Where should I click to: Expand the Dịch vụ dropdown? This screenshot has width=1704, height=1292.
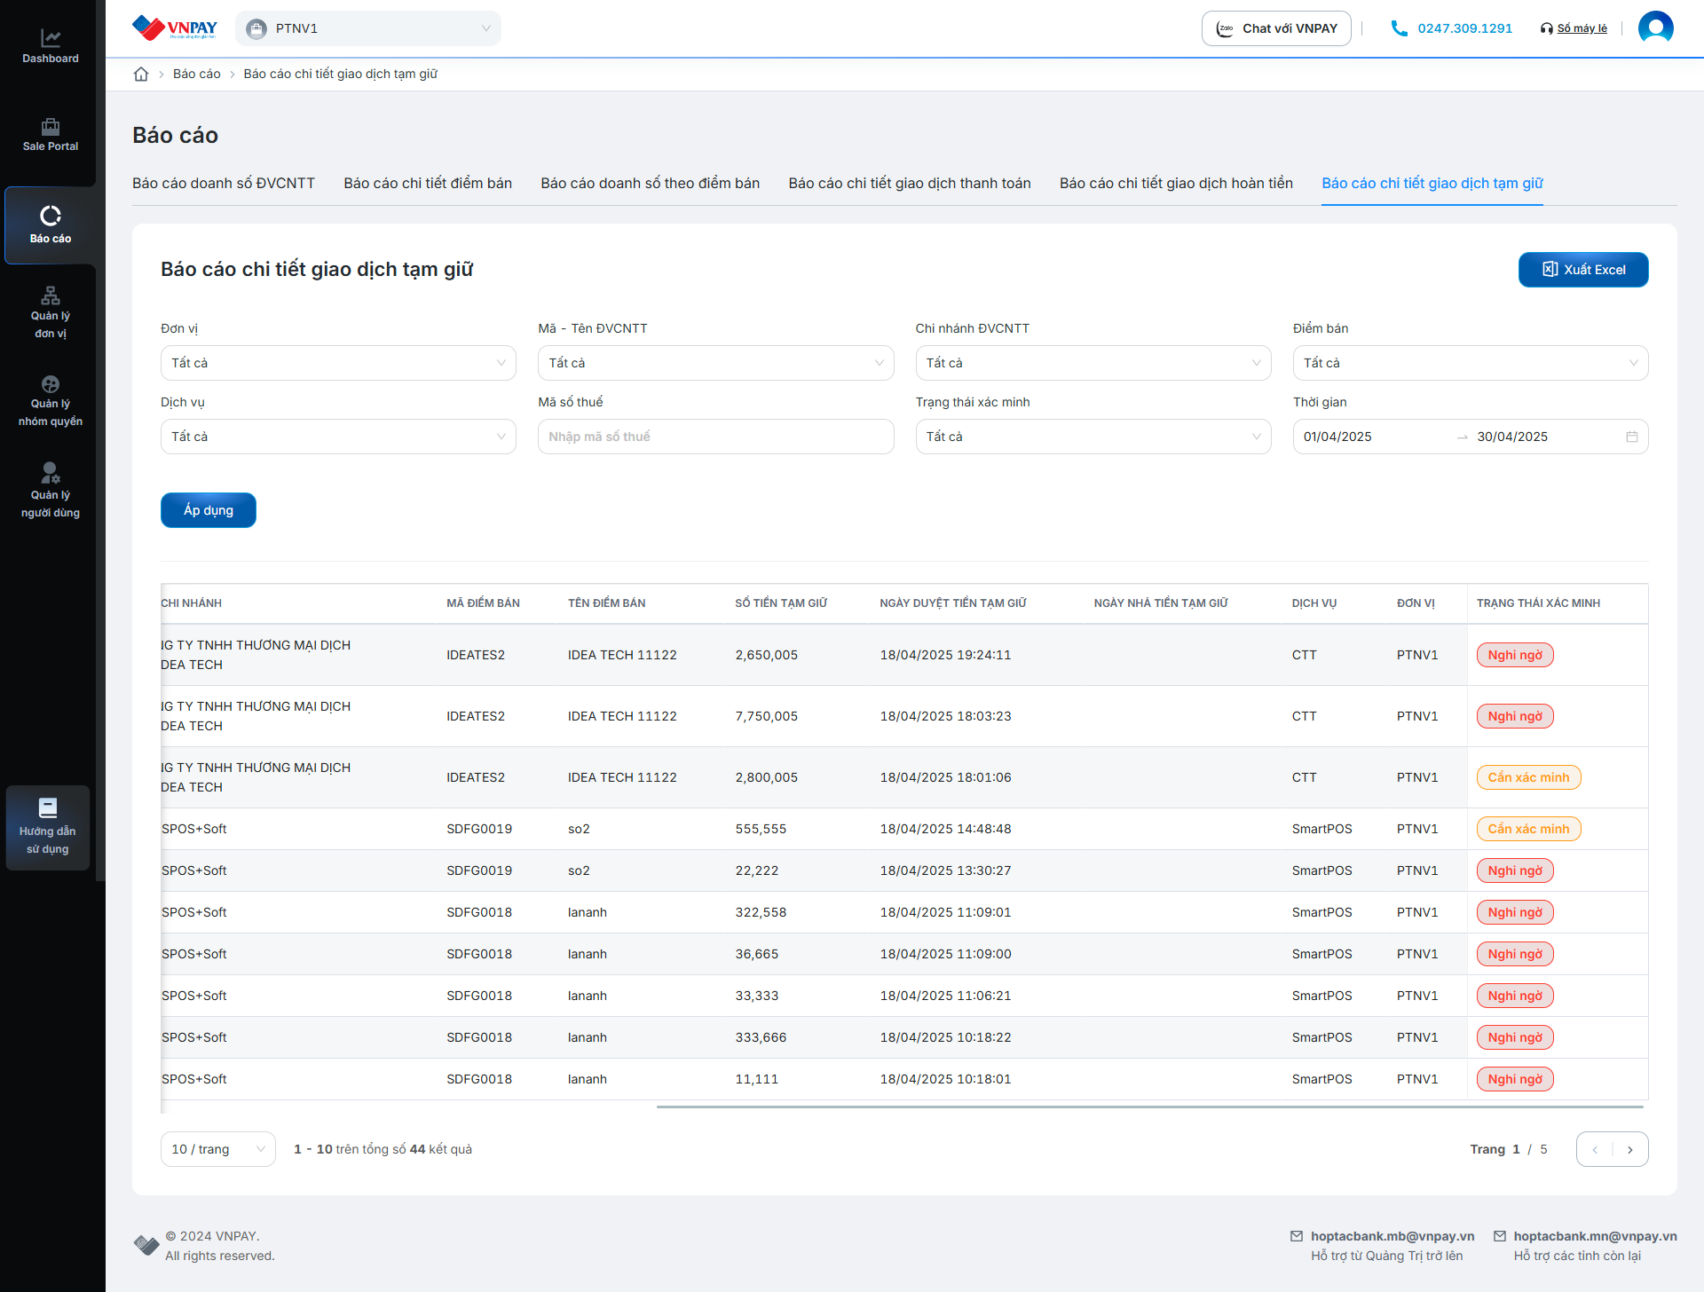coord(338,437)
